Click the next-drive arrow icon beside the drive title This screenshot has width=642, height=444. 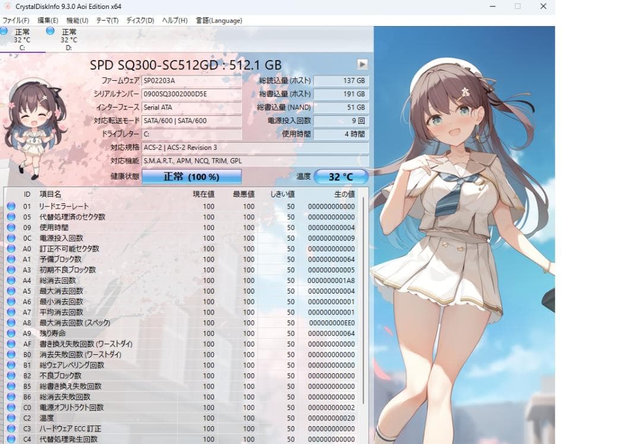(363, 64)
